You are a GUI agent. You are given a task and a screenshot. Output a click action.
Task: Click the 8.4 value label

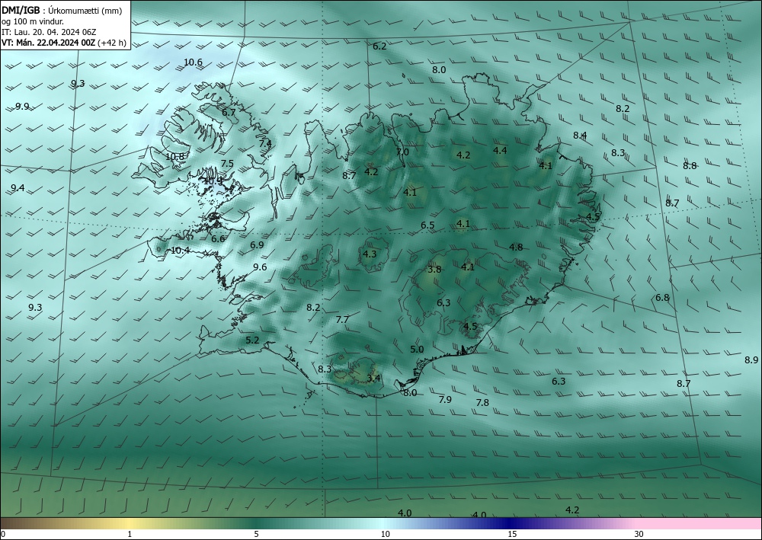[580, 136]
